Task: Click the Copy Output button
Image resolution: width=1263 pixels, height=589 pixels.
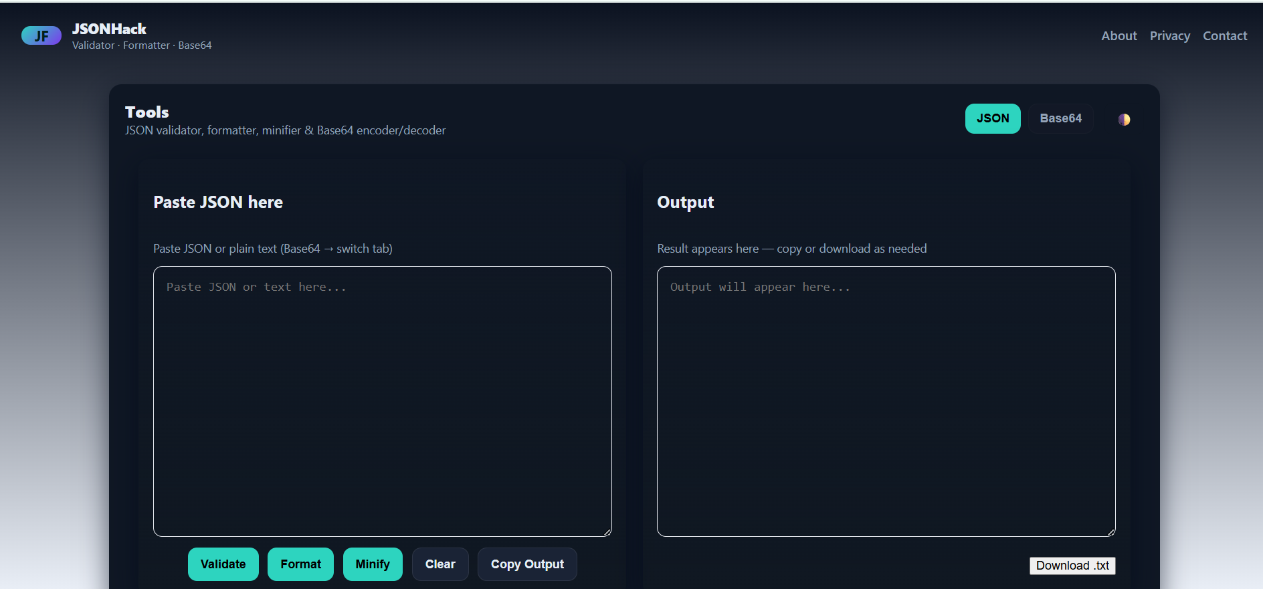Action: pyautogui.click(x=527, y=564)
